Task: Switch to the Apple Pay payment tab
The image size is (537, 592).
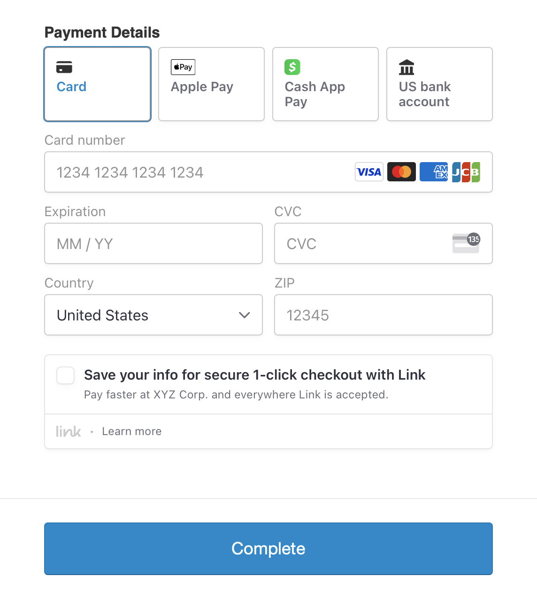Action: (212, 84)
